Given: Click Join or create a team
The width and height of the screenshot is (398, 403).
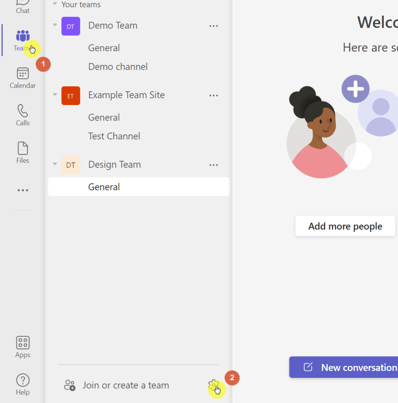Looking at the screenshot, I should pyautogui.click(x=126, y=385).
